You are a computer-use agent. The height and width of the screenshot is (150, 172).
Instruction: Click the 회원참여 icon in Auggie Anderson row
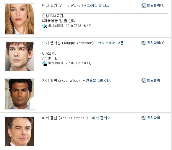[x=144, y=43]
